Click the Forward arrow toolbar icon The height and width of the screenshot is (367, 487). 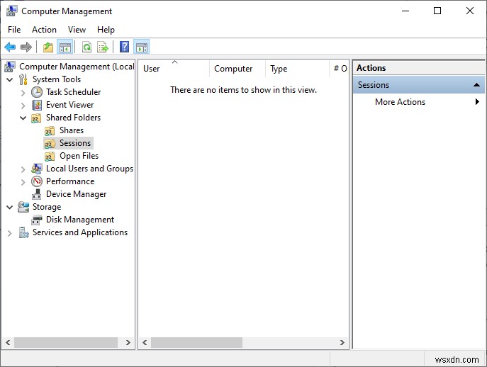click(26, 47)
